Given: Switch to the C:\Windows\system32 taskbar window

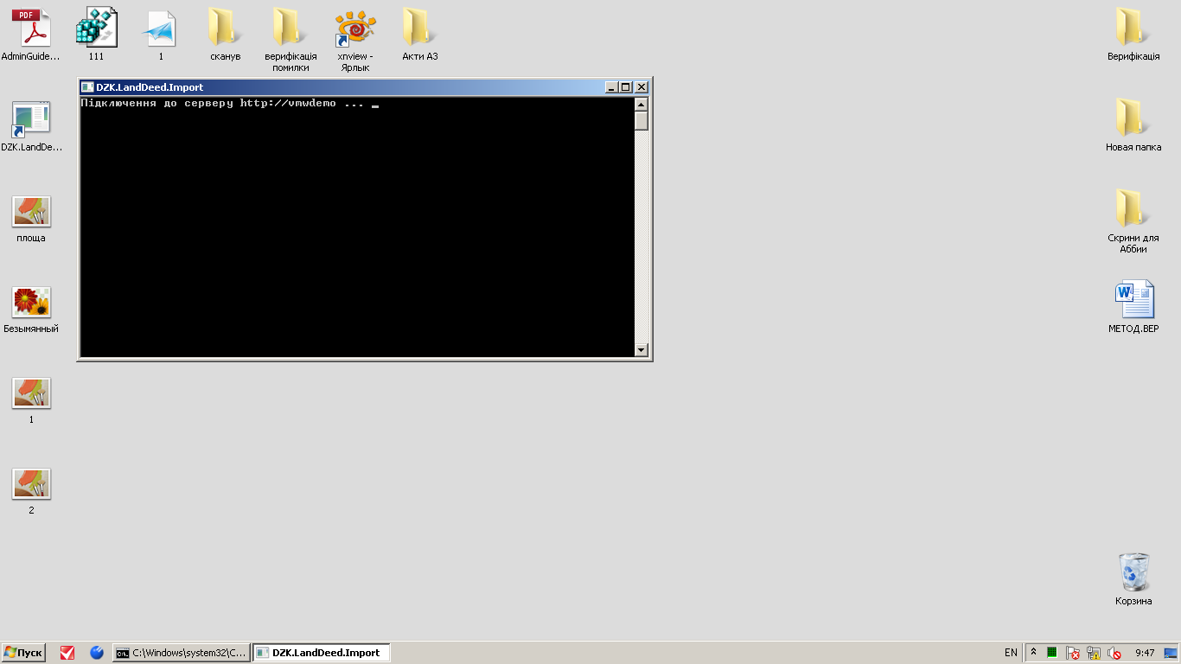Looking at the screenshot, I should [x=182, y=653].
